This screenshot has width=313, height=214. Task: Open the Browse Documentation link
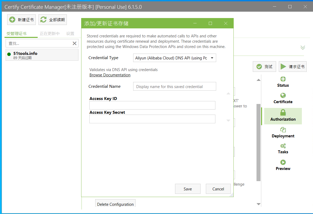click(110, 75)
